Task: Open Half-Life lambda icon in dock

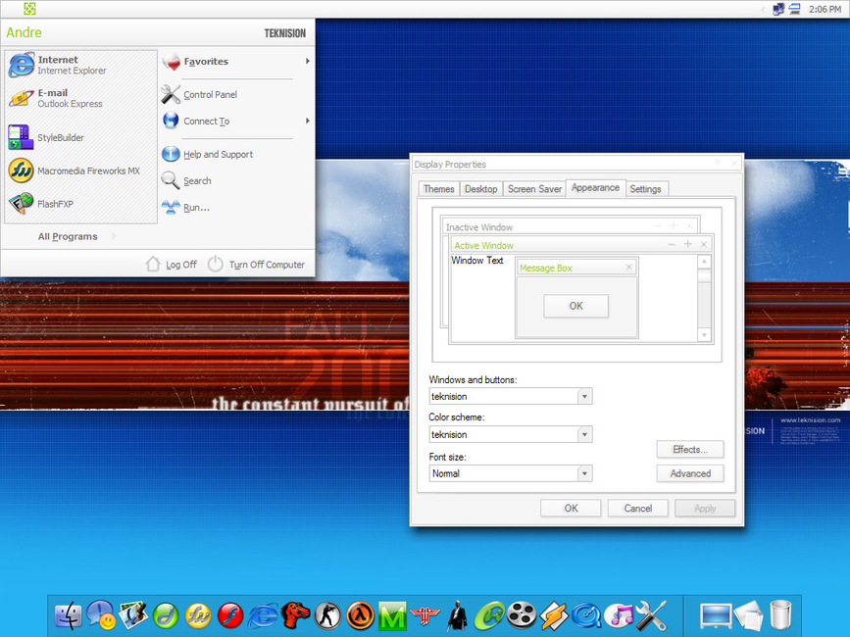Action: [361, 616]
